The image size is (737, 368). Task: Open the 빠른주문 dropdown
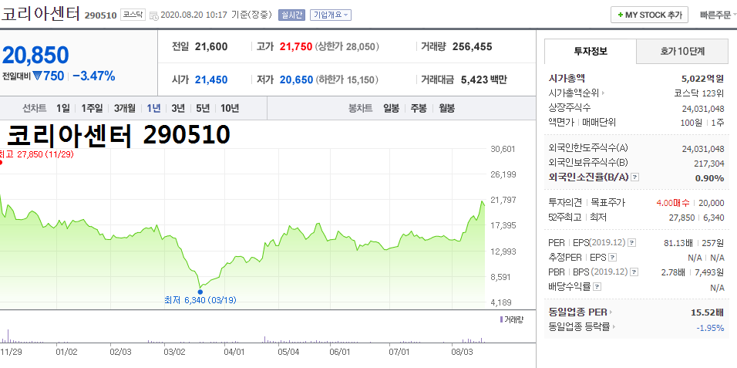pyautogui.click(x=718, y=15)
